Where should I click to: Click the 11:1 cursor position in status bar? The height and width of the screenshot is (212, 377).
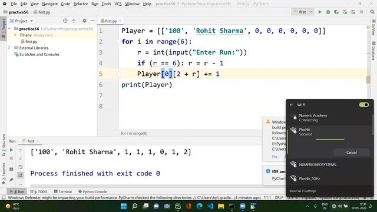267,198
